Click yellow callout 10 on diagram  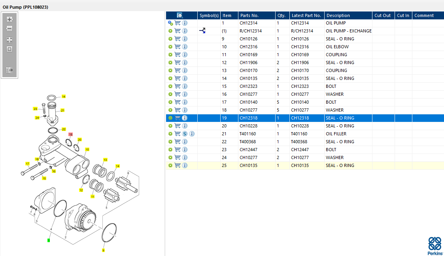pyautogui.click(x=87, y=150)
